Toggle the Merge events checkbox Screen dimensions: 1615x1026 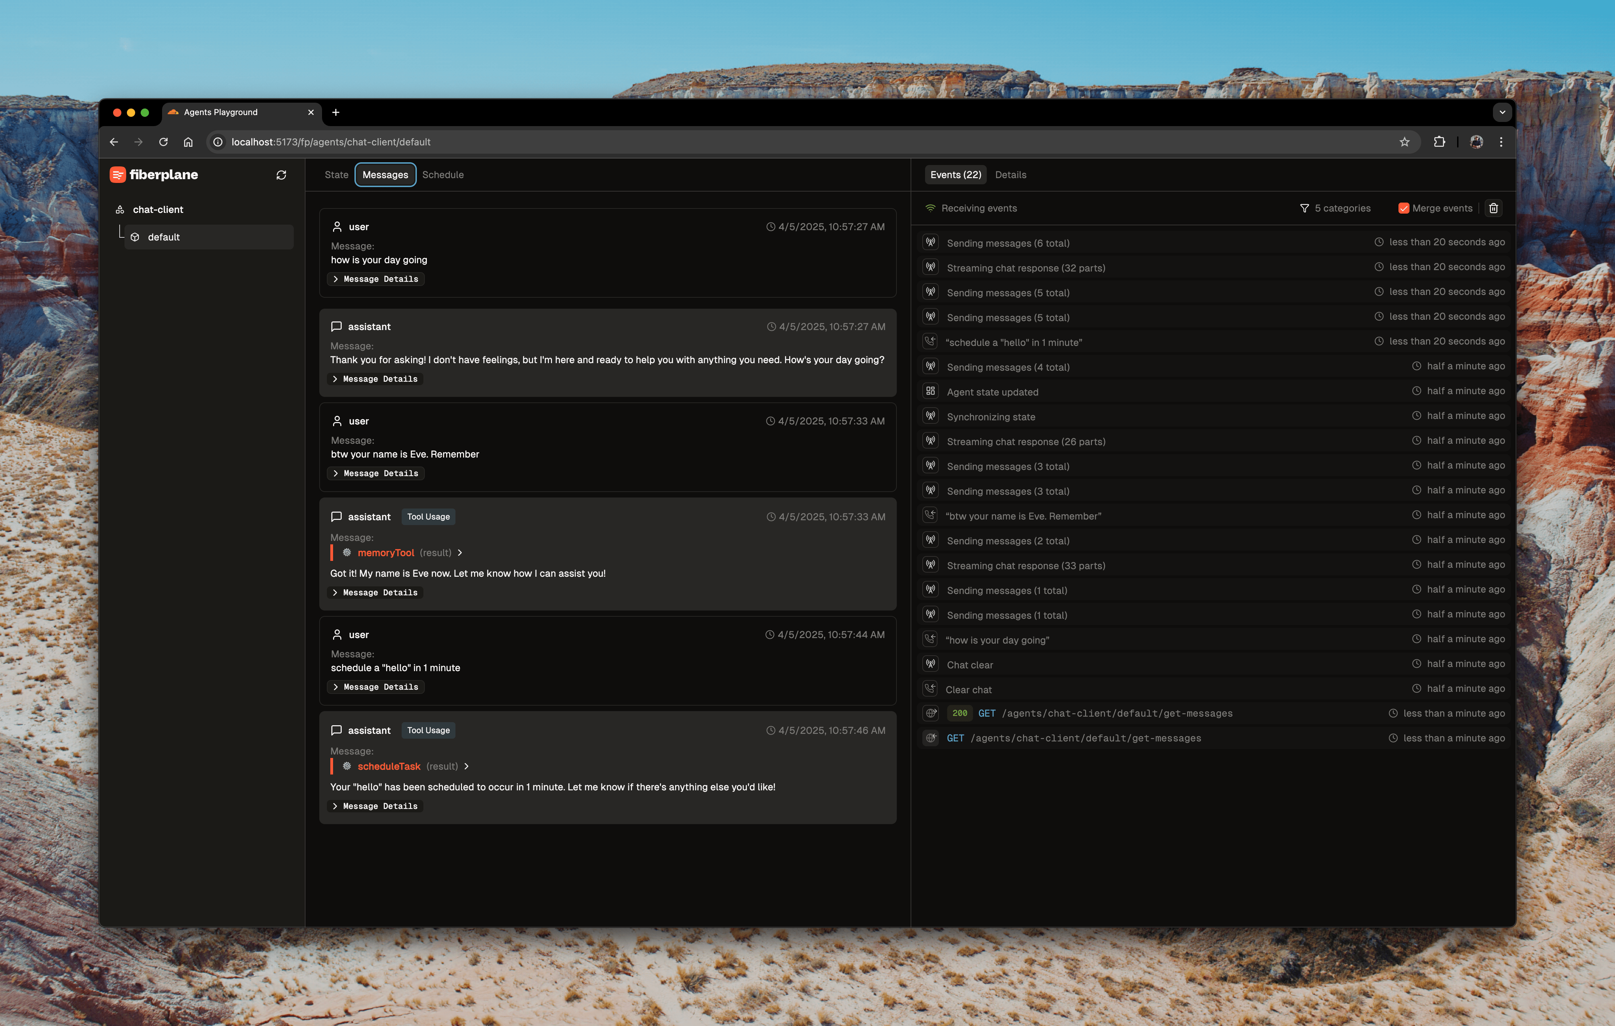point(1403,208)
